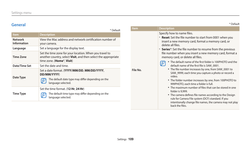Click the 'General' section heading
This screenshot has width=251, height=146.
point(18,25)
